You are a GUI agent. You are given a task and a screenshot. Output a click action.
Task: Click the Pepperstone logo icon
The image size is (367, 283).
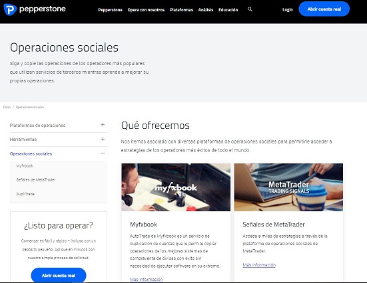pyautogui.click(x=10, y=9)
